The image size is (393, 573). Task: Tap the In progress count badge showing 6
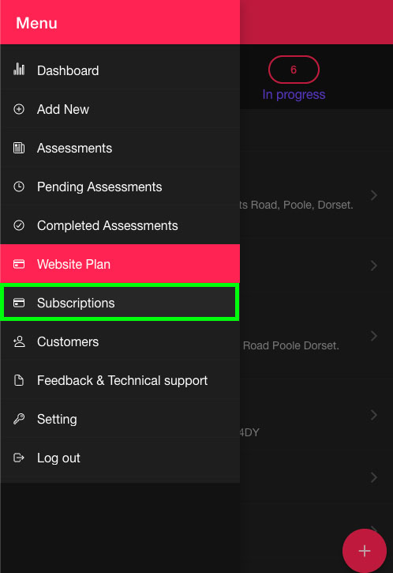tap(294, 70)
